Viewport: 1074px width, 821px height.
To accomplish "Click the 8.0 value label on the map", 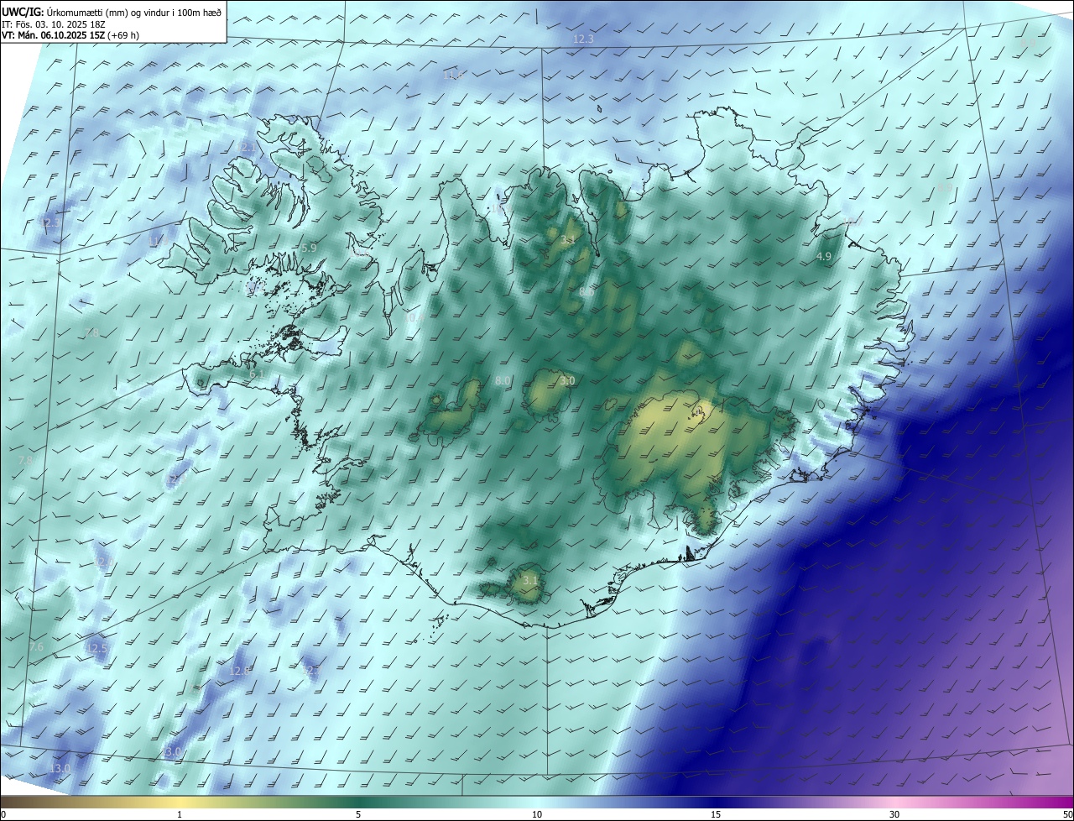I will coord(503,381).
